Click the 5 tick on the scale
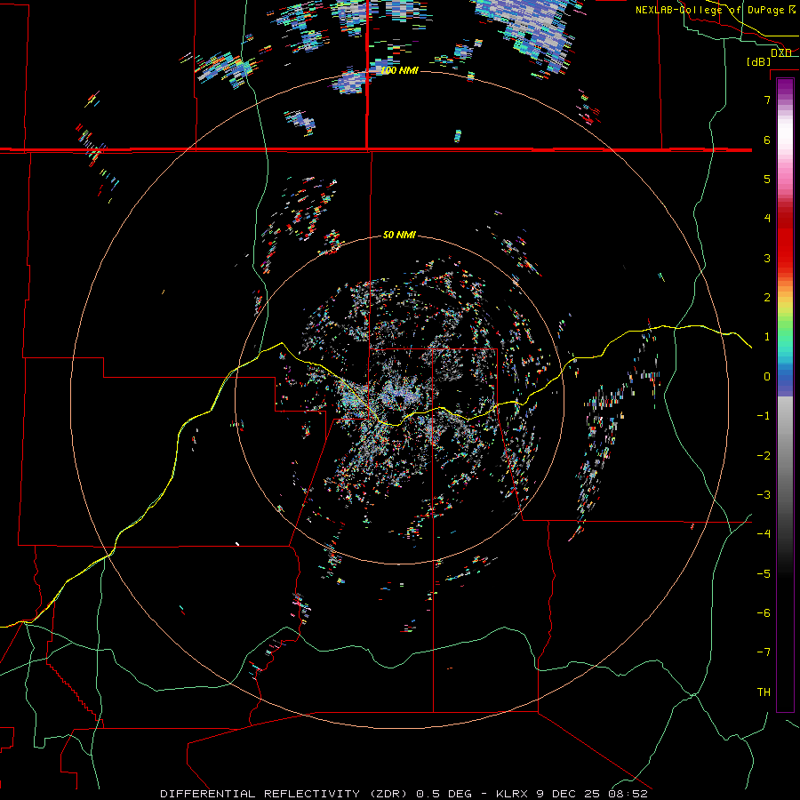 pos(767,179)
